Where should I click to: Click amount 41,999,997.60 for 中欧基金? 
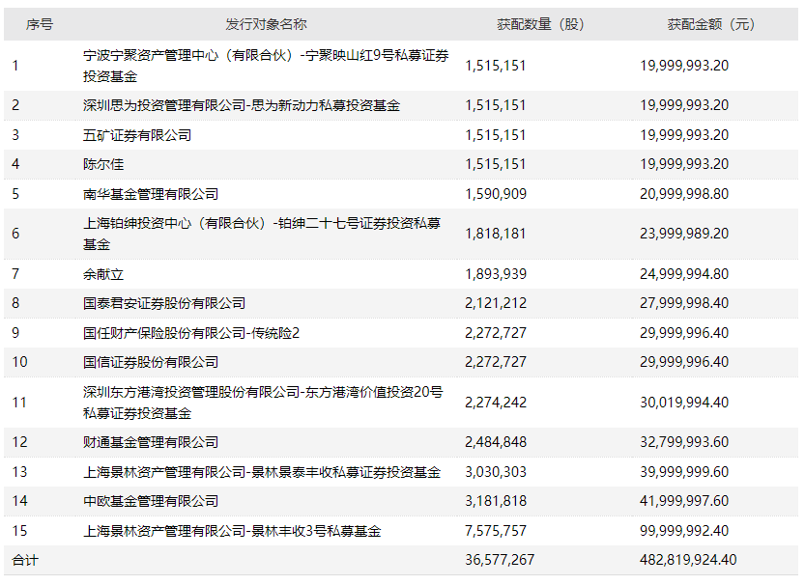point(684,501)
